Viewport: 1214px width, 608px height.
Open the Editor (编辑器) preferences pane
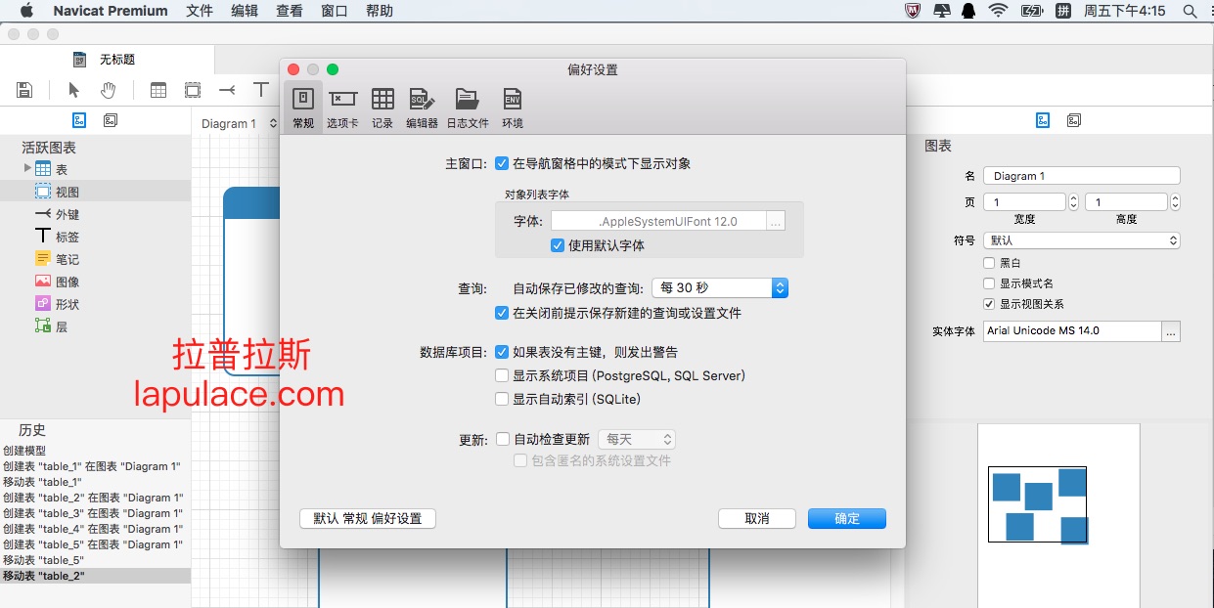pyautogui.click(x=422, y=108)
